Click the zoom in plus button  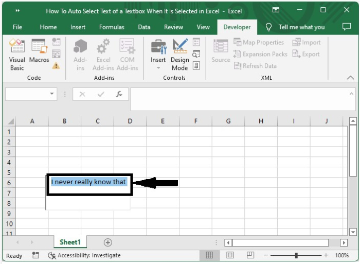click(x=326, y=255)
